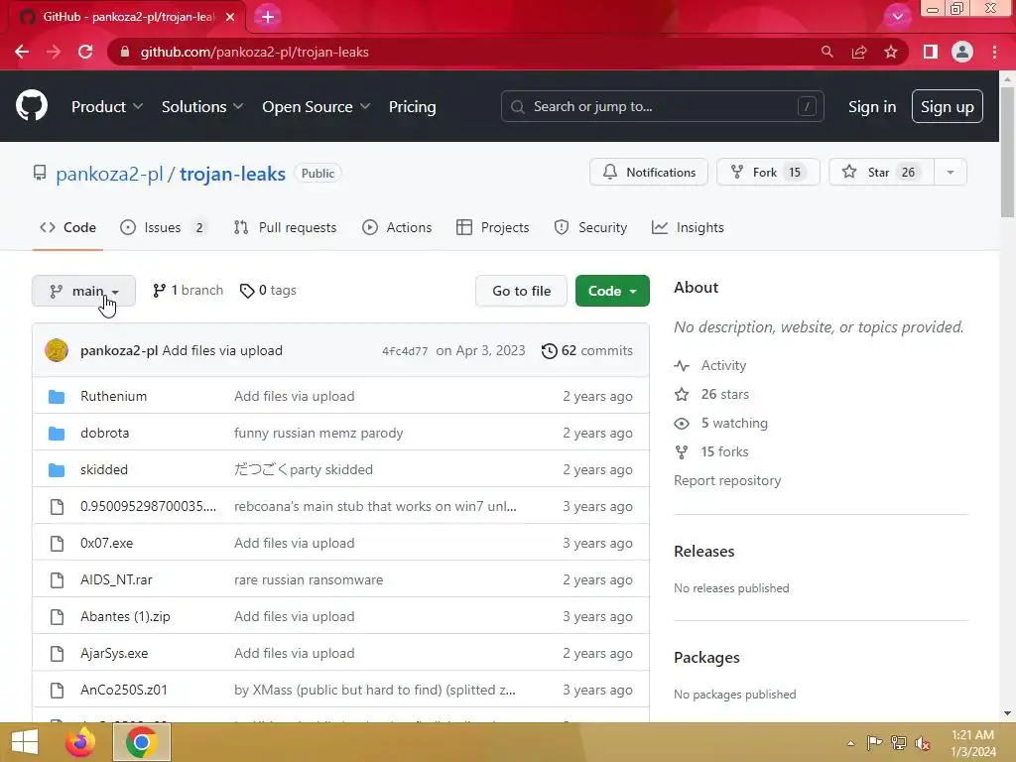Click the Sign in link
Image resolution: width=1016 pixels, height=762 pixels.
point(872,107)
